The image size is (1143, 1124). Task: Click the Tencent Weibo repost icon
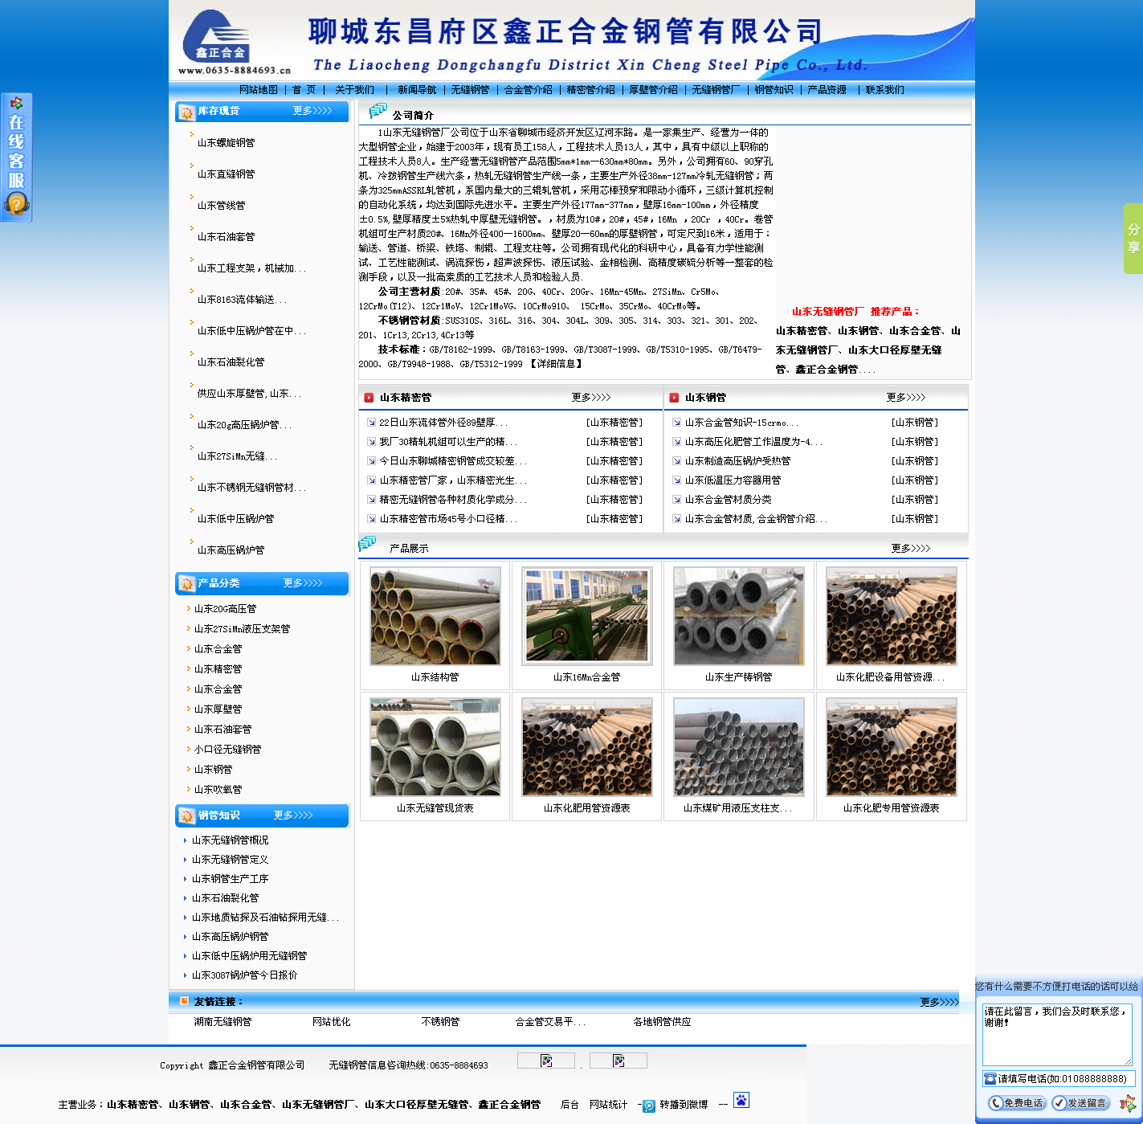click(x=649, y=1106)
